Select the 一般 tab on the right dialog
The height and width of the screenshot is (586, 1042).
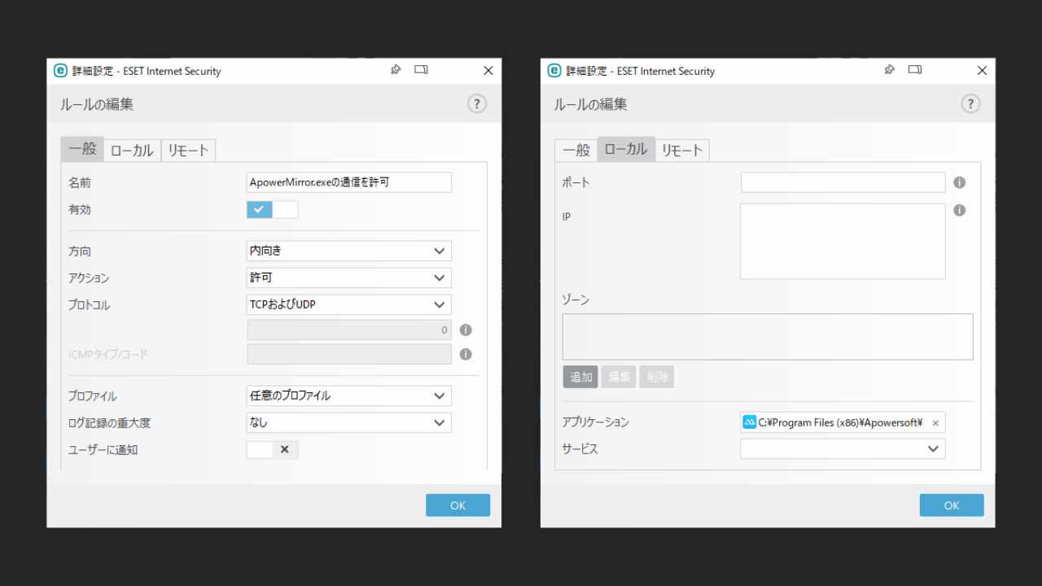(x=576, y=150)
